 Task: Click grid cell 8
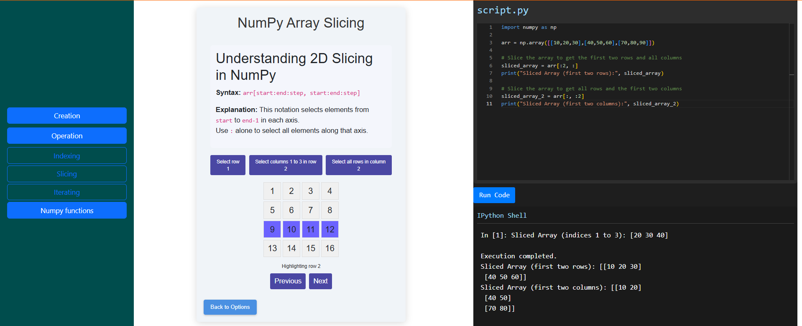pos(330,210)
